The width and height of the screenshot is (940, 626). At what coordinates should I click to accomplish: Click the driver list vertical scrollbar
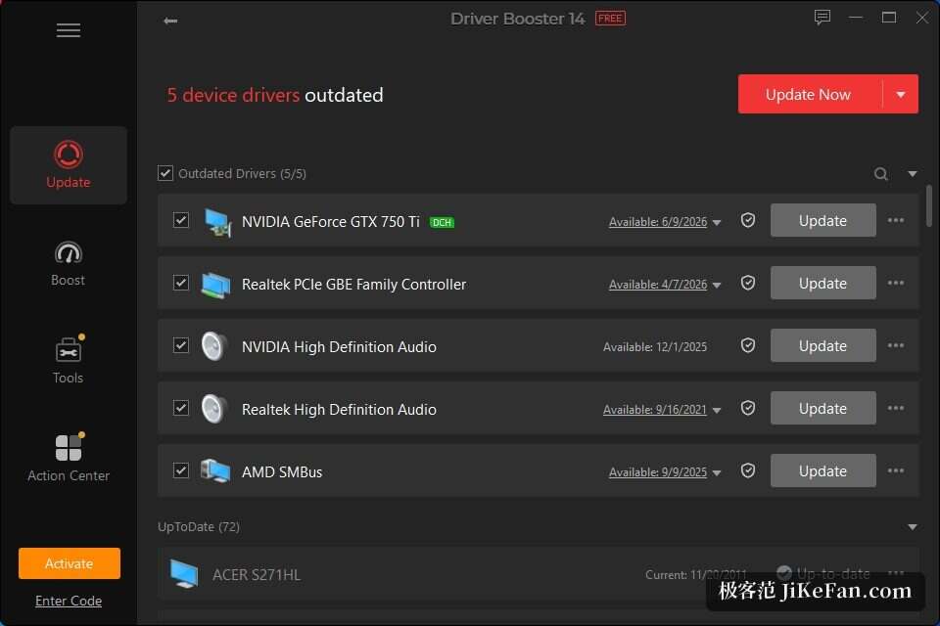pos(928,205)
